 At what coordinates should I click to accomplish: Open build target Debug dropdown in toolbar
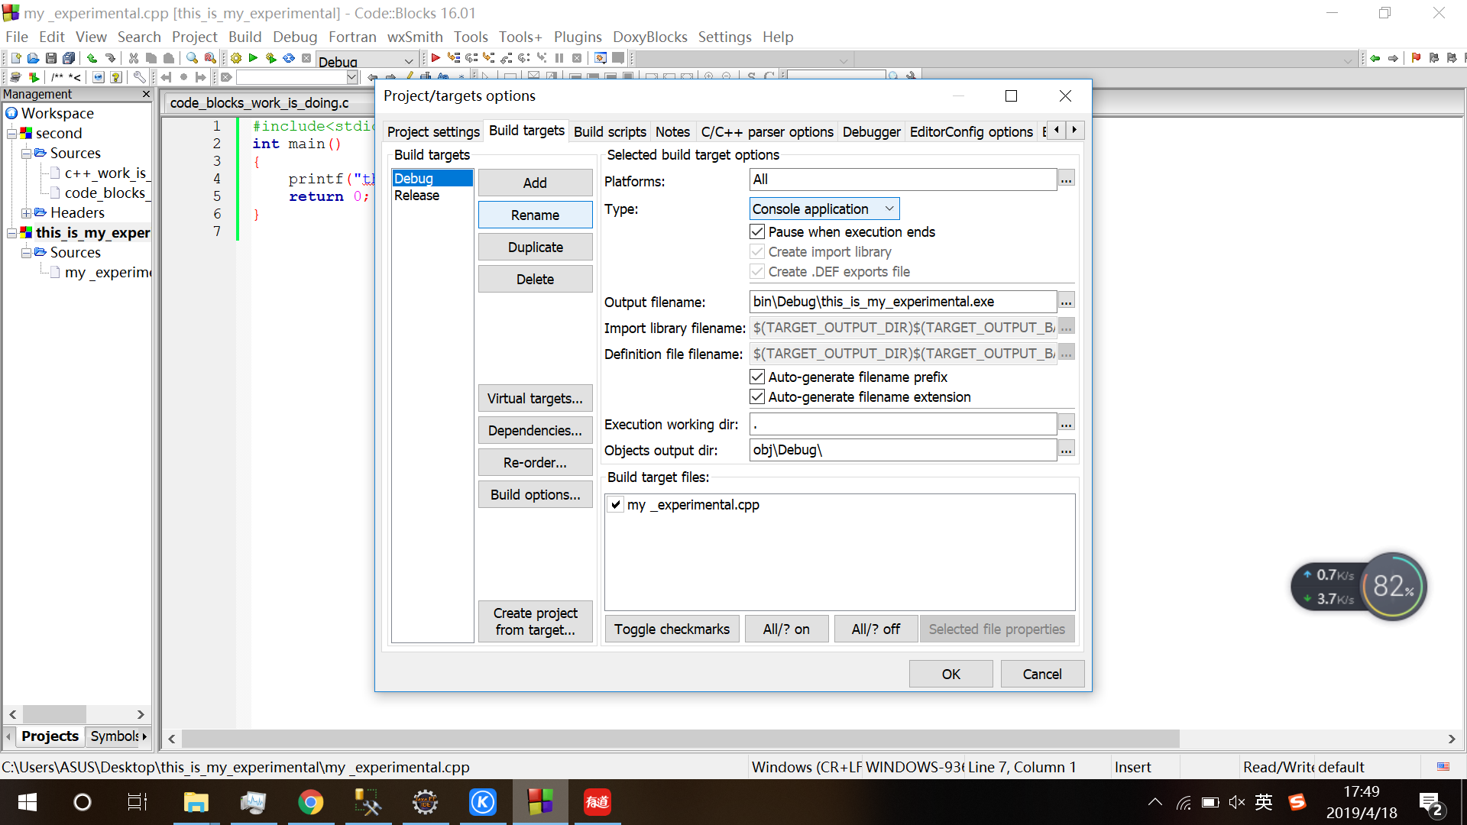[x=408, y=61]
